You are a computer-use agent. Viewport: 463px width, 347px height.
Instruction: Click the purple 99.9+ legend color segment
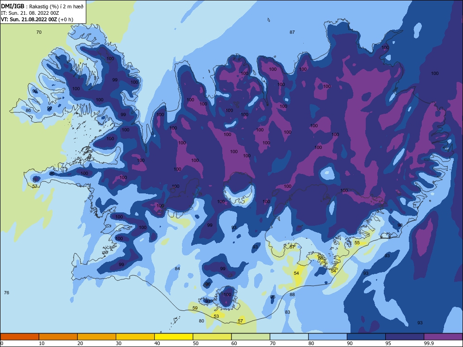click(443, 337)
